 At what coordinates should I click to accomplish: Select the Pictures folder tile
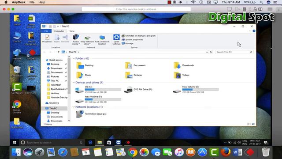pyautogui.click(x=134, y=75)
